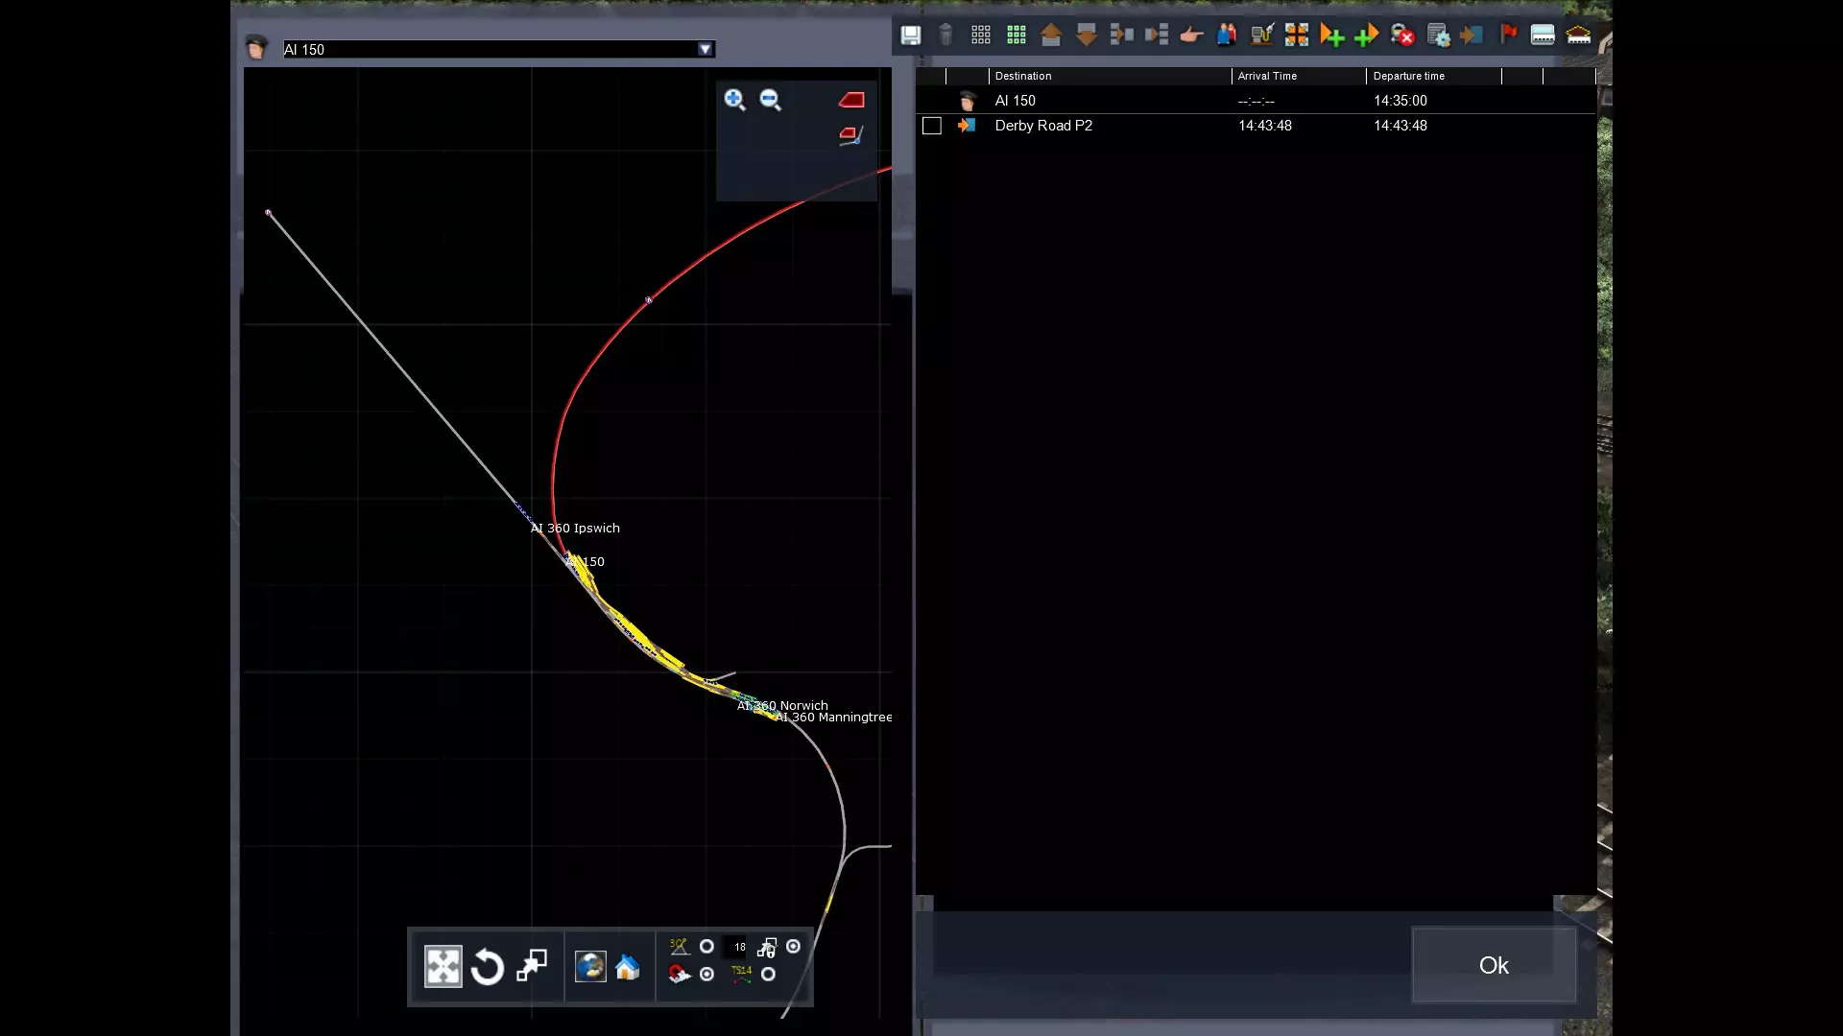Toggle the TS14 track option radio
Viewport: 1843px width, 1036px height.
pos(768,975)
